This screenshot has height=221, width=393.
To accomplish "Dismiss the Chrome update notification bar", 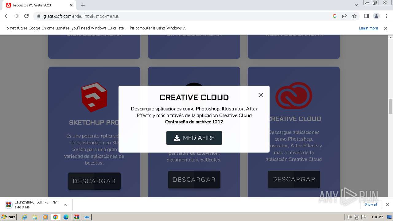I will (x=386, y=28).
